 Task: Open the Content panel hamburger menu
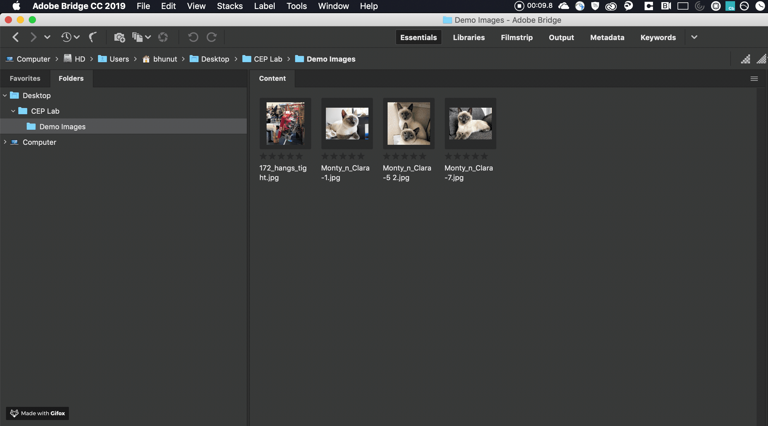(754, 79)
